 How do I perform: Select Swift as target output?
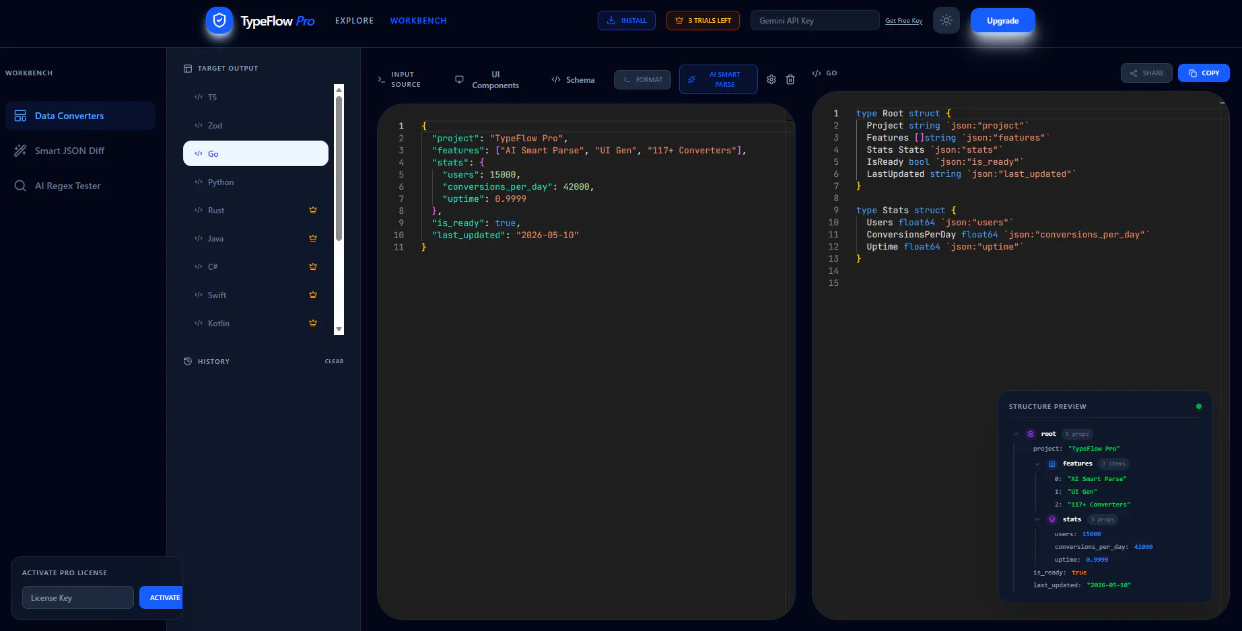coord(256,295)
